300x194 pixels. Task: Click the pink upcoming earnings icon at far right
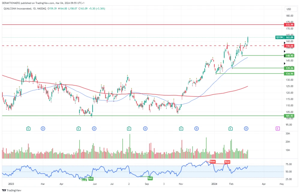coord(277,128)
